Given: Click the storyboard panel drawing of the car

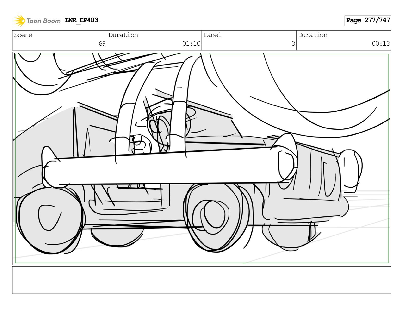Looking at the screenshot, I should 201,158.
